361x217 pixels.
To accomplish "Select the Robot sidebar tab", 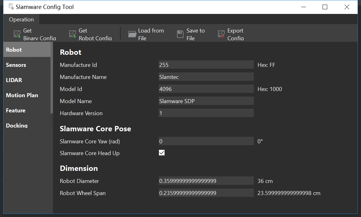I will click(27, 50).
